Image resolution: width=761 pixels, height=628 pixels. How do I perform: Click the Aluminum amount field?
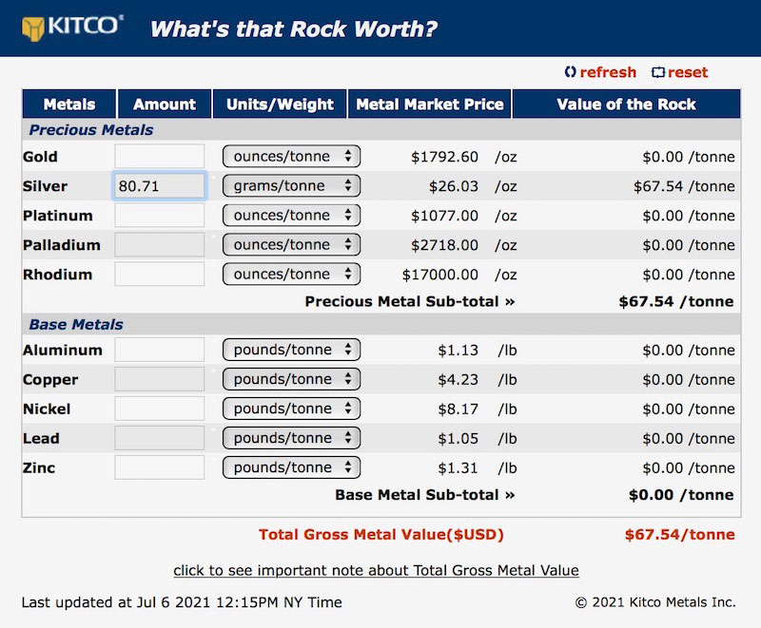click(x=160, y=350)
